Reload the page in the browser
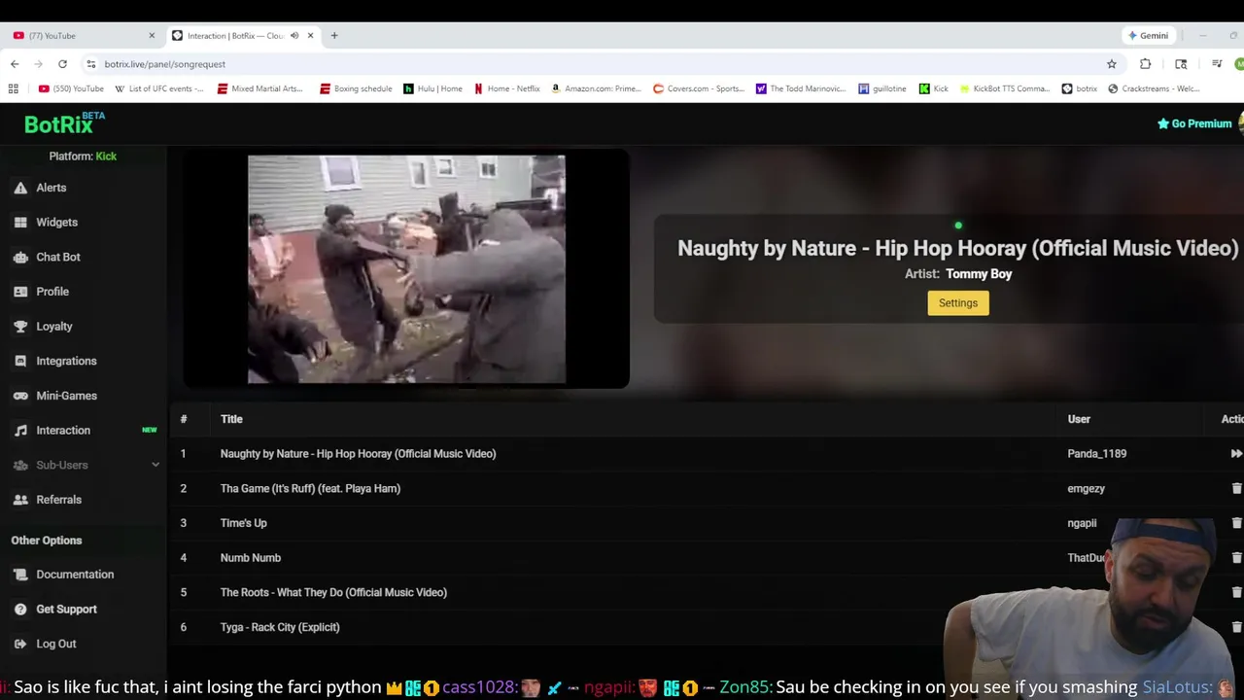The height and width of the screenshot is (700, 1244). 62,64
